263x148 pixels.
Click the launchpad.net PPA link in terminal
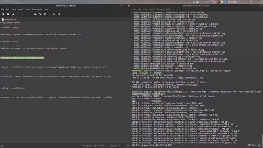tap(171, 85)
